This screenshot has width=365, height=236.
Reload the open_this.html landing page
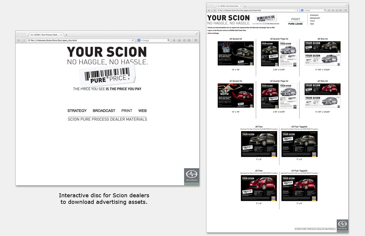133,40
